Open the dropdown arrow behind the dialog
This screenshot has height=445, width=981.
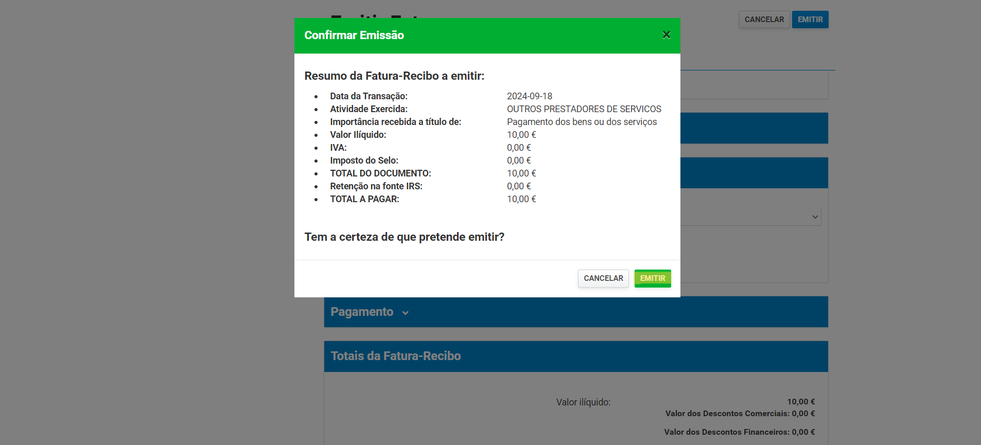coord(815,217)
